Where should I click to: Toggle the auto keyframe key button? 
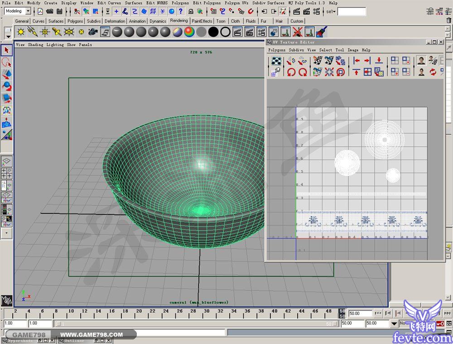tap(439, 324)
